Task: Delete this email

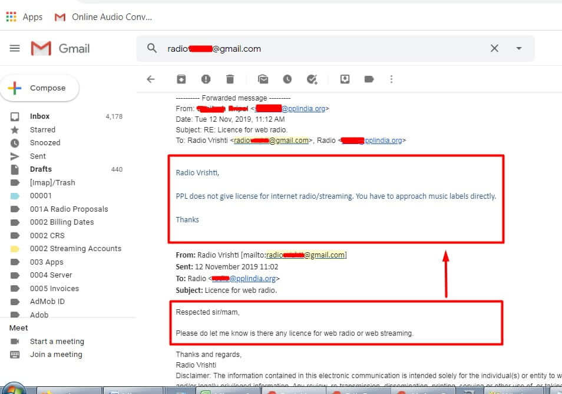Action: coord(230,79)
